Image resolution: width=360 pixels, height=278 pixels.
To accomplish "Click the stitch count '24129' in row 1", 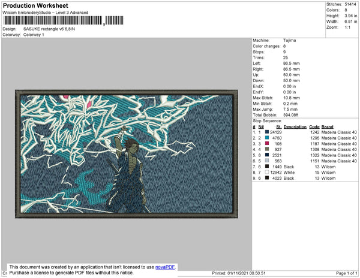I will coord(276,132).
